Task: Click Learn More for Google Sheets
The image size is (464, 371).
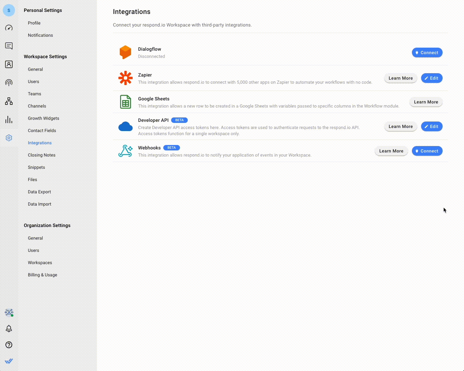Action: point(426,102)
